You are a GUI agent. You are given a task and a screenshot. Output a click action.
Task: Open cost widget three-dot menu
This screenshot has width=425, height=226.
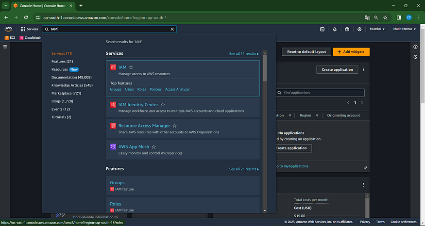[363, 185]
